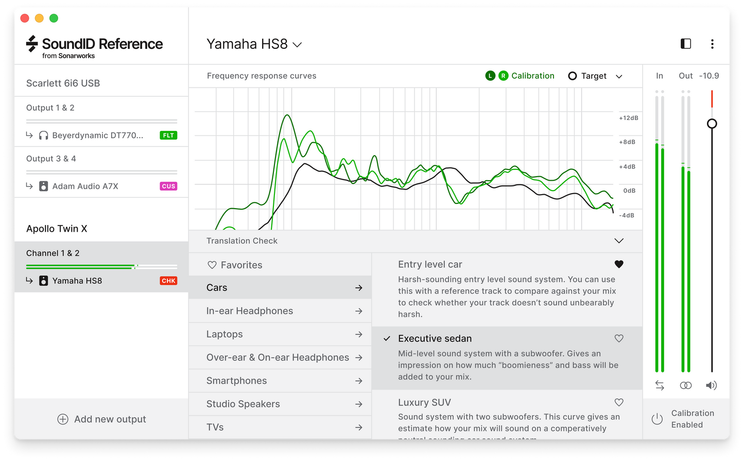Select the Laptops category

[x=280, y=334]
